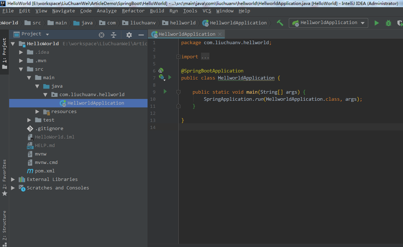Select pom.xml in the project tree
The image size is (403, 247).
(x=45, y=171)
